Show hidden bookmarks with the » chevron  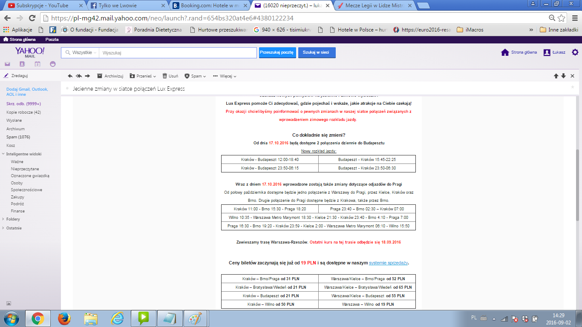pos(531,30)
